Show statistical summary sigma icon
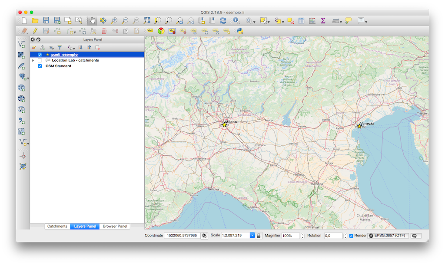This screenshot has height=265, width=445. click(x=323, y=21)
